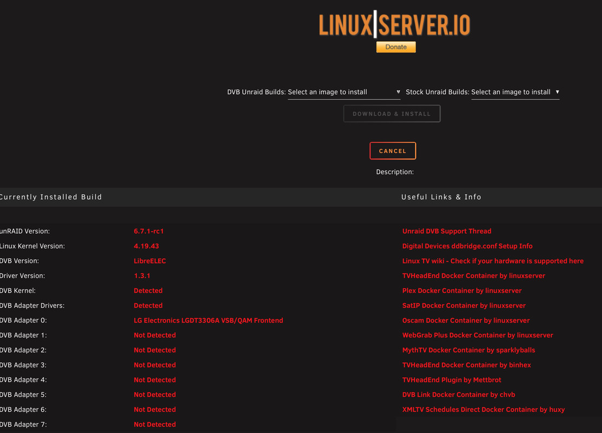The image size is (602, 433).
Task: Open XMLTV Schedules Direct Docker Container link
Action: point(483,410)
